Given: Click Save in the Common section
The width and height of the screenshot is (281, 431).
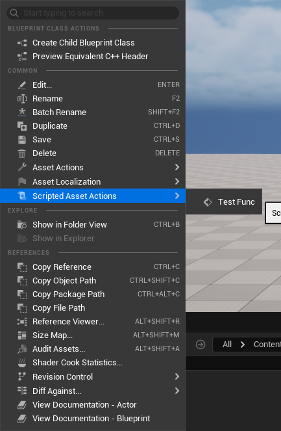Looking at the screenshot, I should coord(93,140).
